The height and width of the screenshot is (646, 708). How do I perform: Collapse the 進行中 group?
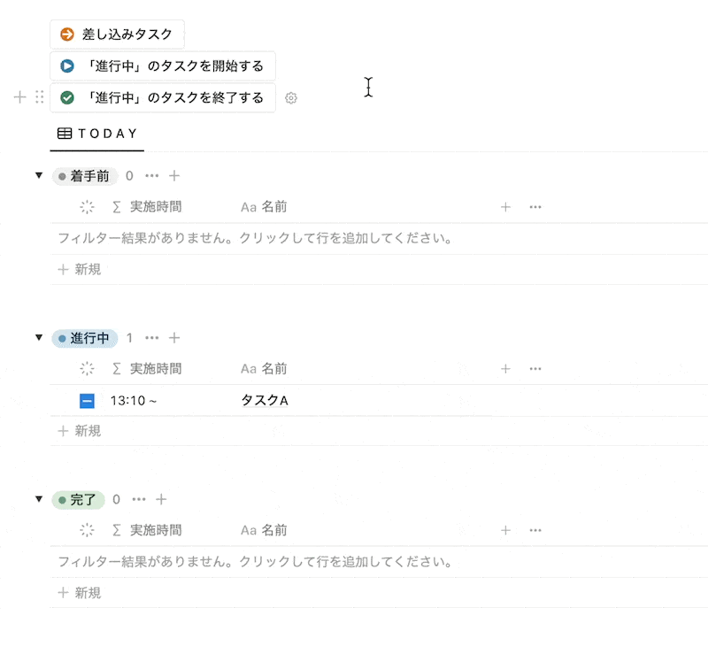point(39,338)
